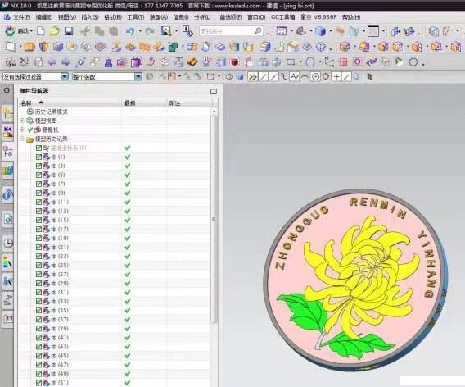Click the Name column header in the navigator
The width and height of the screenshot is (465, 387).
pyautogui.click(x=70, y=103)
